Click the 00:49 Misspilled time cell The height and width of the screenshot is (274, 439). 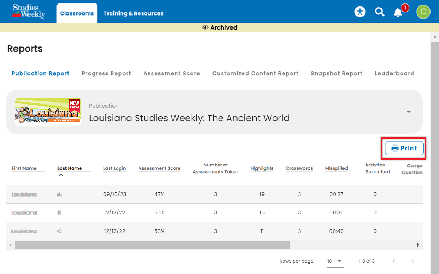336,231
